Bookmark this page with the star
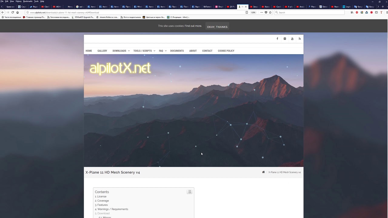Image resolution: width=388 pixels, height=218 pixels. tap(270, 12)
